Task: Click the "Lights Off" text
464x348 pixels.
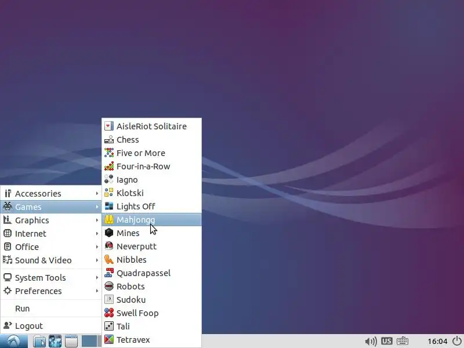Action: (x=136, y=206)
